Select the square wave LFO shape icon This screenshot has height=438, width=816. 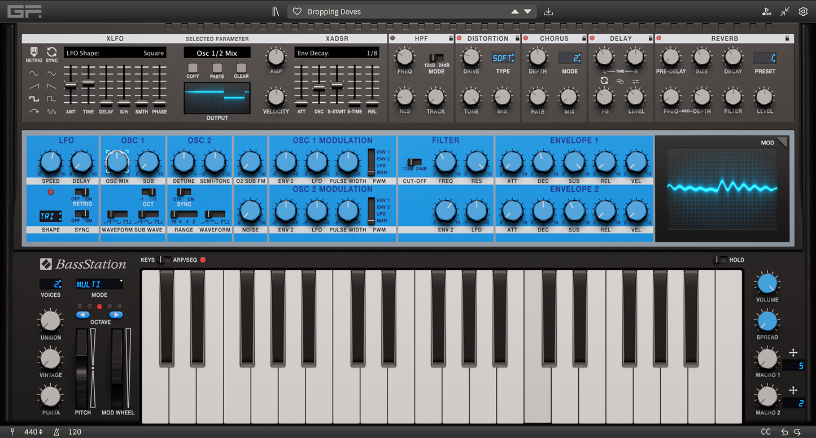point(34,99)
